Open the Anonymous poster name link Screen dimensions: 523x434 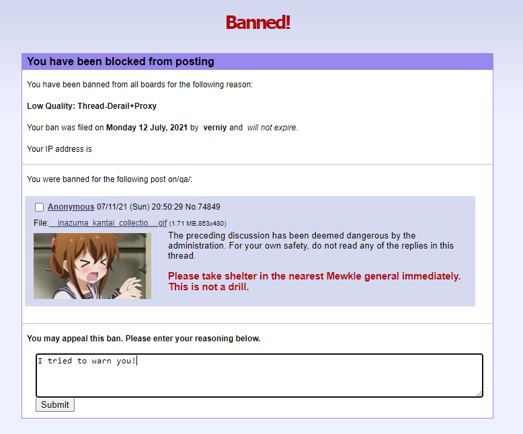click(71, 207)
